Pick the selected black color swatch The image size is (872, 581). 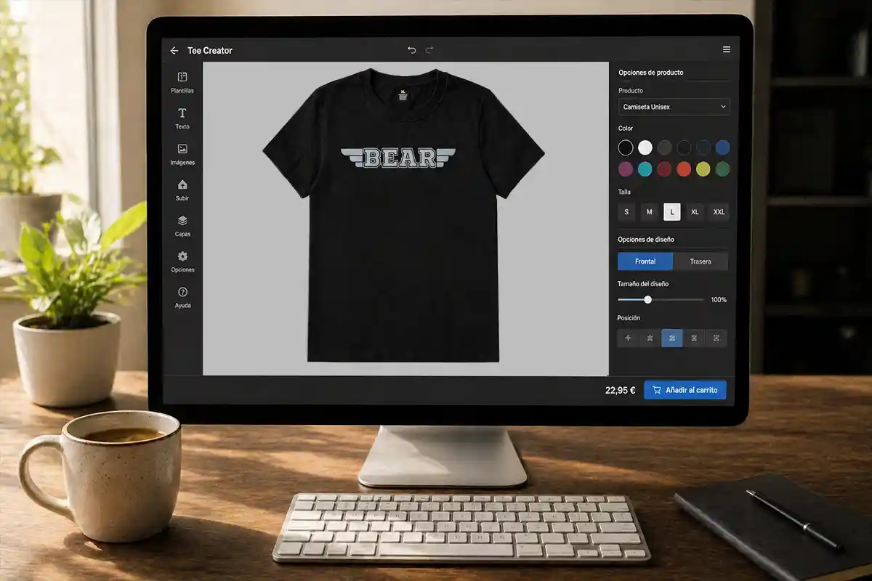(626, 147)
